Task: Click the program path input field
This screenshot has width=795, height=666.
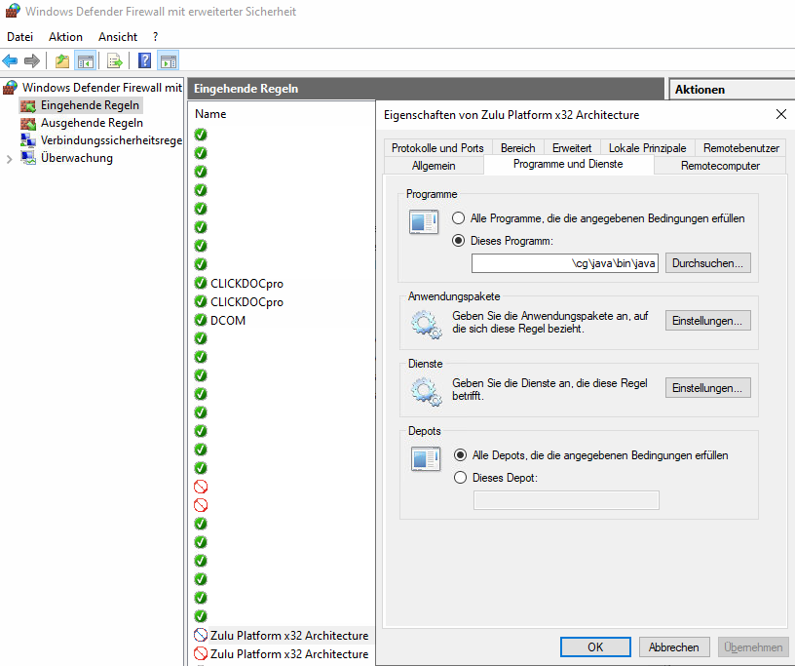Action: [x=565, y=263]
